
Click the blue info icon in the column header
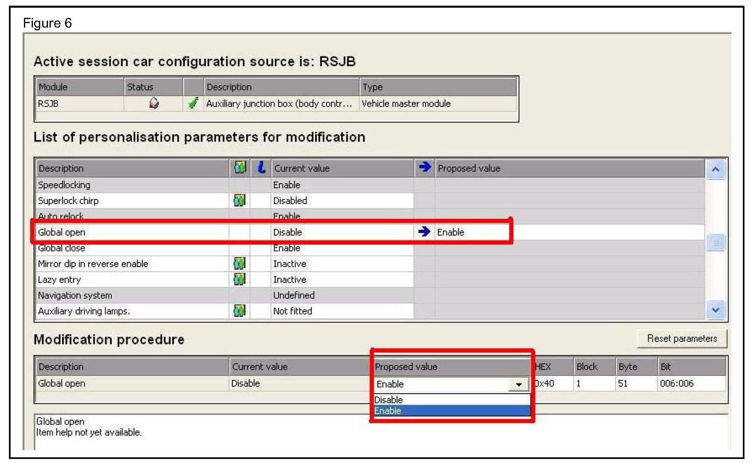tap(261, 167)
